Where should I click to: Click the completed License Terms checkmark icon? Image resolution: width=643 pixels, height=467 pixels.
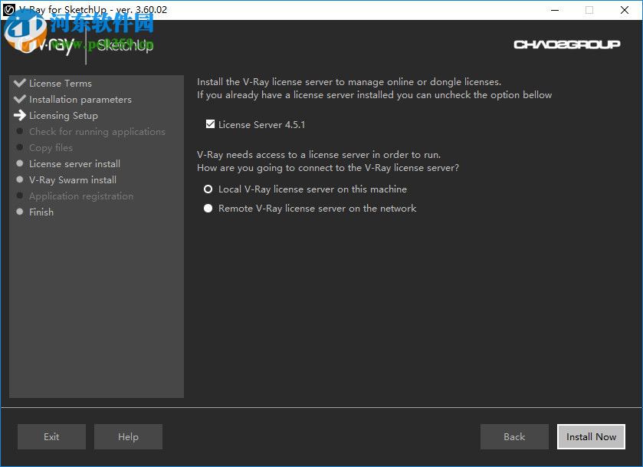tap(20, 83)
